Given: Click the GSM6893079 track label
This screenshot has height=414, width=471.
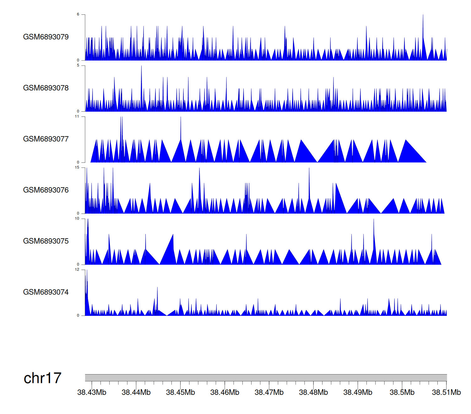Looking at the screenshot, I should (46, 37).
